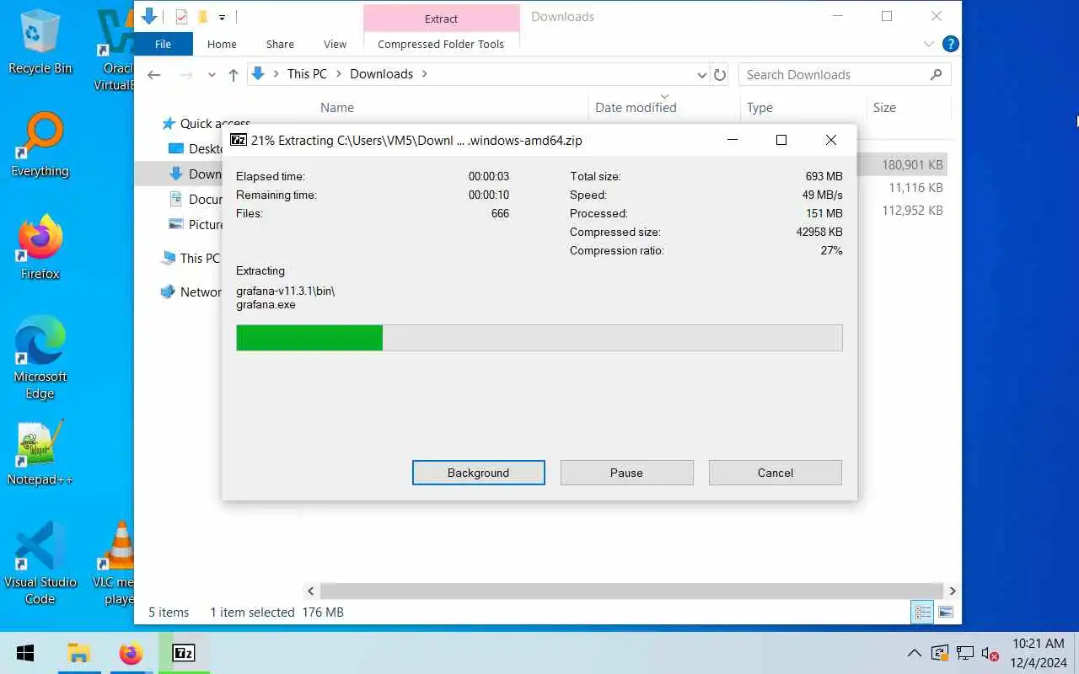Viewport: 1079px width, 674px height.
Task: Open the taskbar clock and date
Action: 1039,653
